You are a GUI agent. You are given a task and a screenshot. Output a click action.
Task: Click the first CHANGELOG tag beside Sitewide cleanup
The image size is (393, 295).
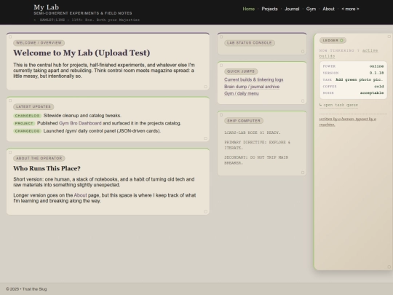28,116
